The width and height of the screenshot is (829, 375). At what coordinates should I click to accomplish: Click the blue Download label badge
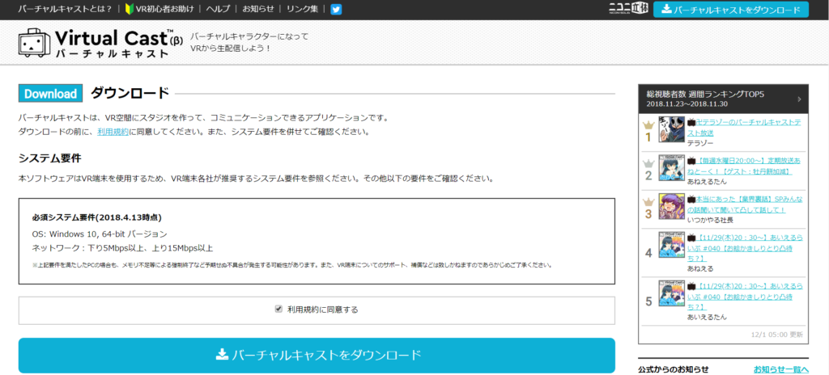tap(51, 94)
